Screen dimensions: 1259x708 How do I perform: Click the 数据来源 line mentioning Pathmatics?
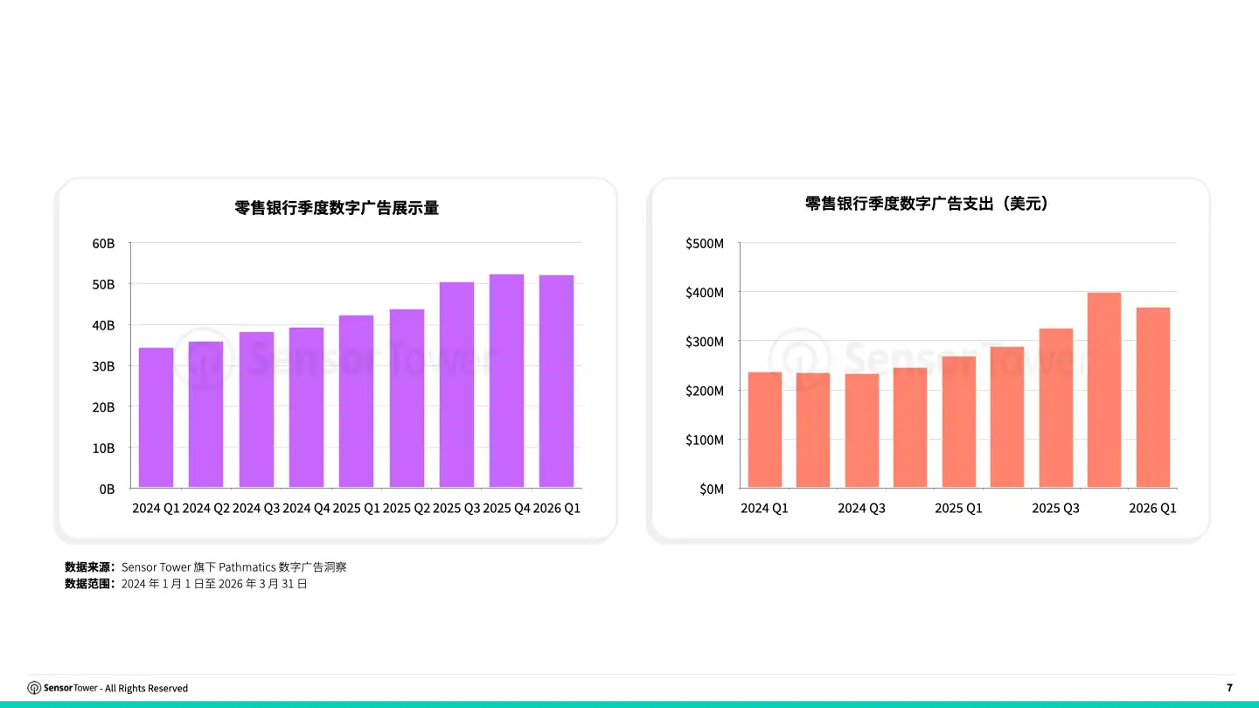206,567
